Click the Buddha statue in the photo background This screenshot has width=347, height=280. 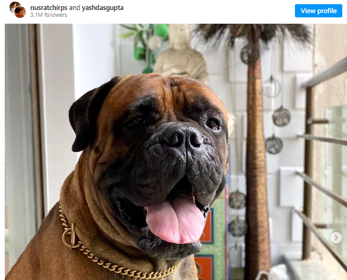(180, 53)
